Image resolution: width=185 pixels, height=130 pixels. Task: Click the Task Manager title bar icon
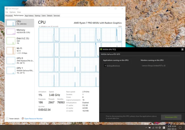(x=6, y=8)
